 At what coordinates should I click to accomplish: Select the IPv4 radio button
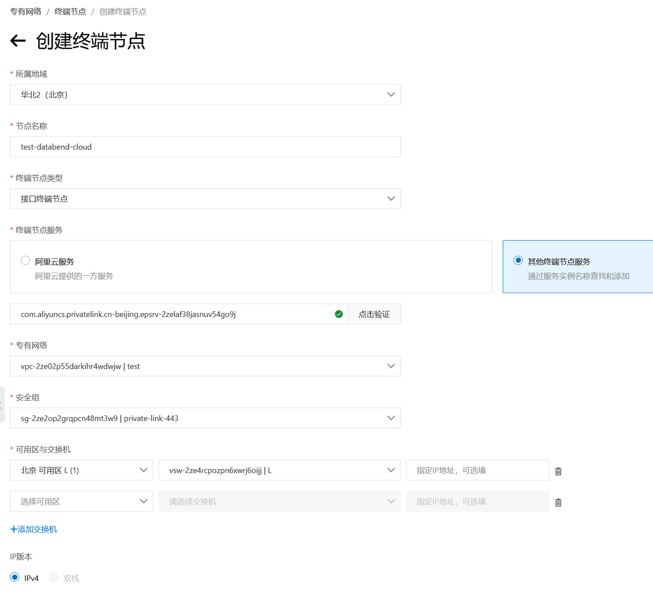tap(14, 577)
